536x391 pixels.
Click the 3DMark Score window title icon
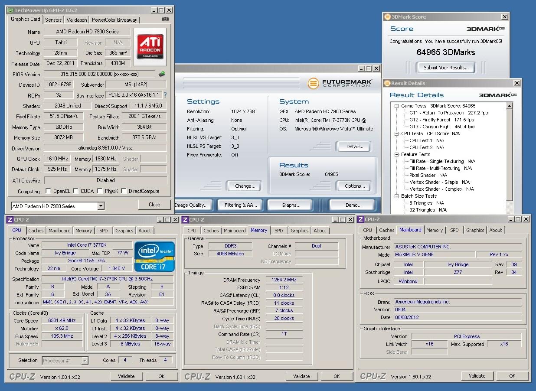pyautogui.click(x=387, y=17)
